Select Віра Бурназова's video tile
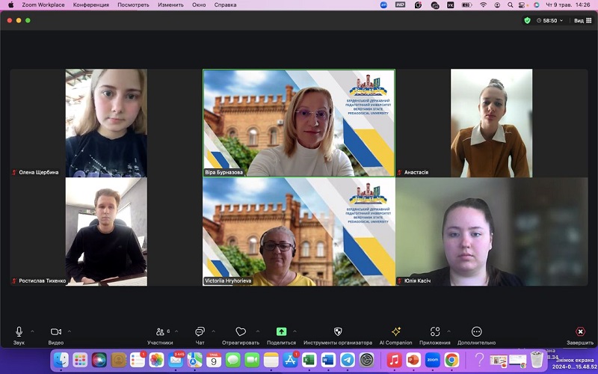This screenshot has height=374, width=598. pos(299,123)
